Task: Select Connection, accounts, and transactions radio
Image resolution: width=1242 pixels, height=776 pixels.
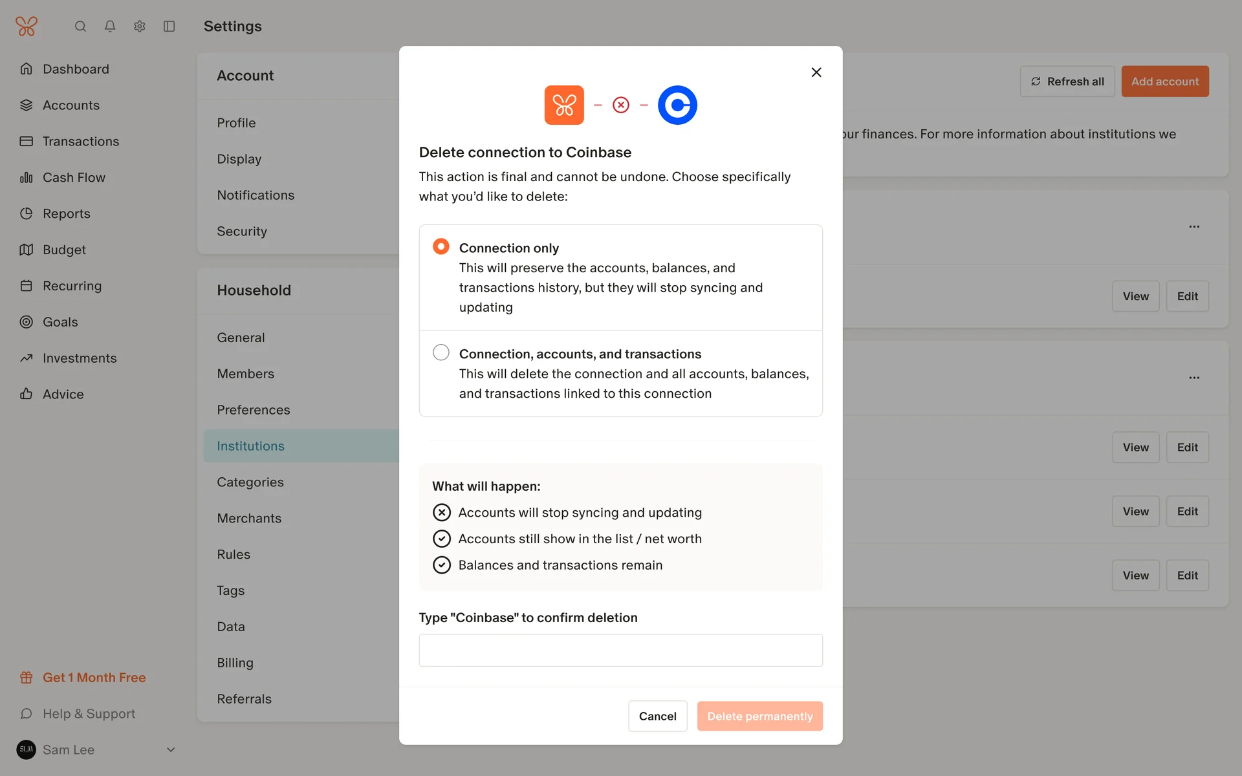Action: [441, 352]
